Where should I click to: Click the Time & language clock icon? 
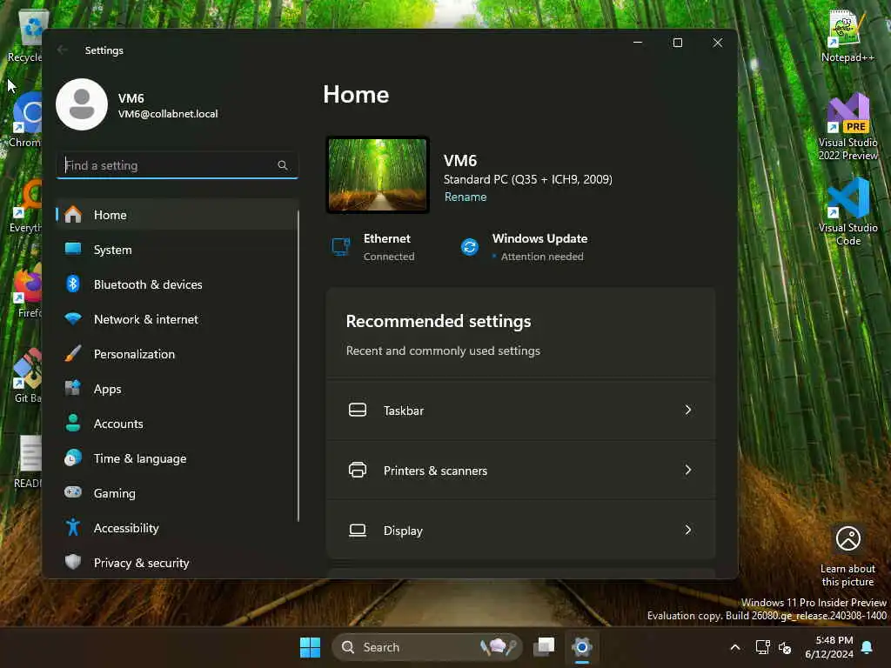73,458
